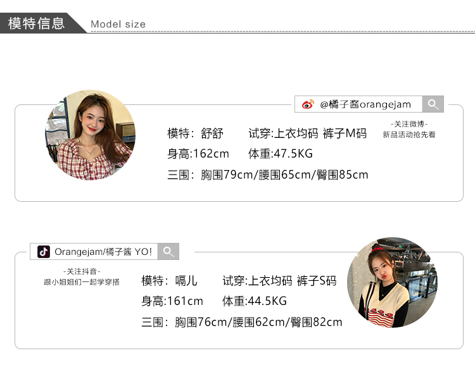Click the Weibo logo icon
Viewport: 475px width, 365px height.
point(307,104)
